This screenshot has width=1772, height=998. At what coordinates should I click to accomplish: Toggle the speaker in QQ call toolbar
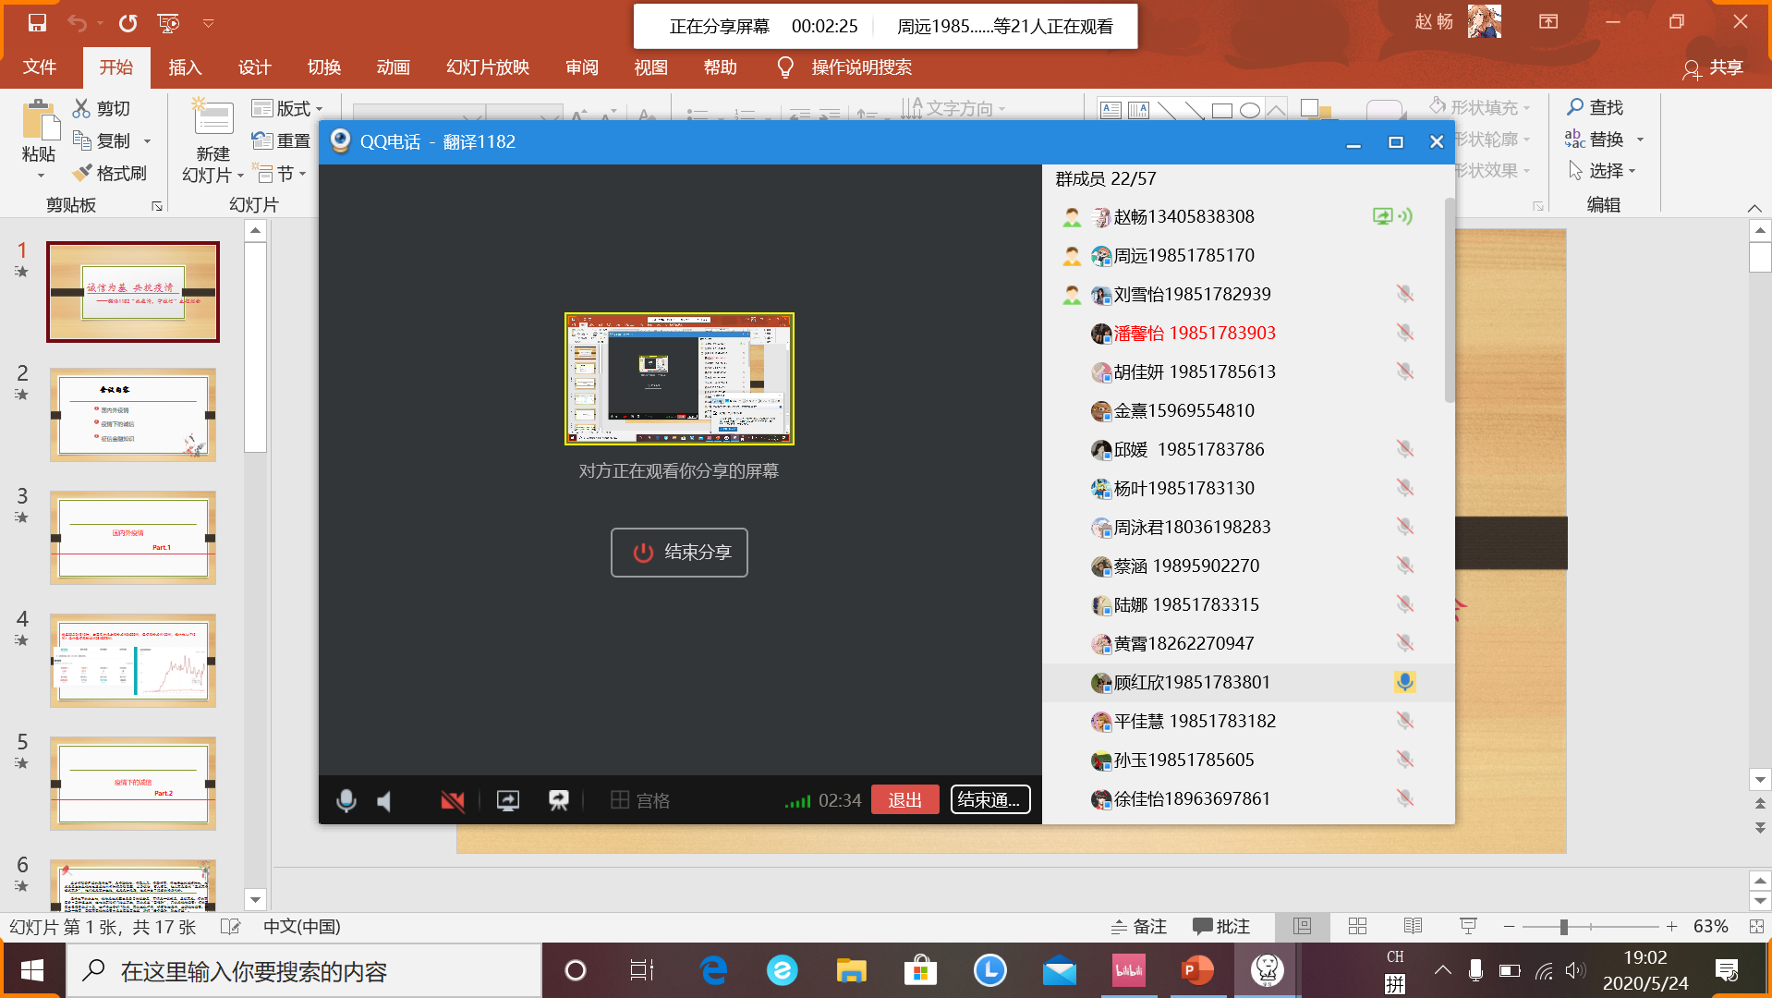click(x=385, y=800)
